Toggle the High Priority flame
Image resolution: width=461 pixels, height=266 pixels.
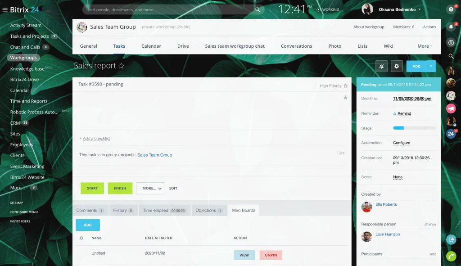click(346, 86)
